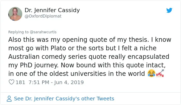Click the person silhouette icon at bottom
The image size is (181, 105).
(9, 99)
